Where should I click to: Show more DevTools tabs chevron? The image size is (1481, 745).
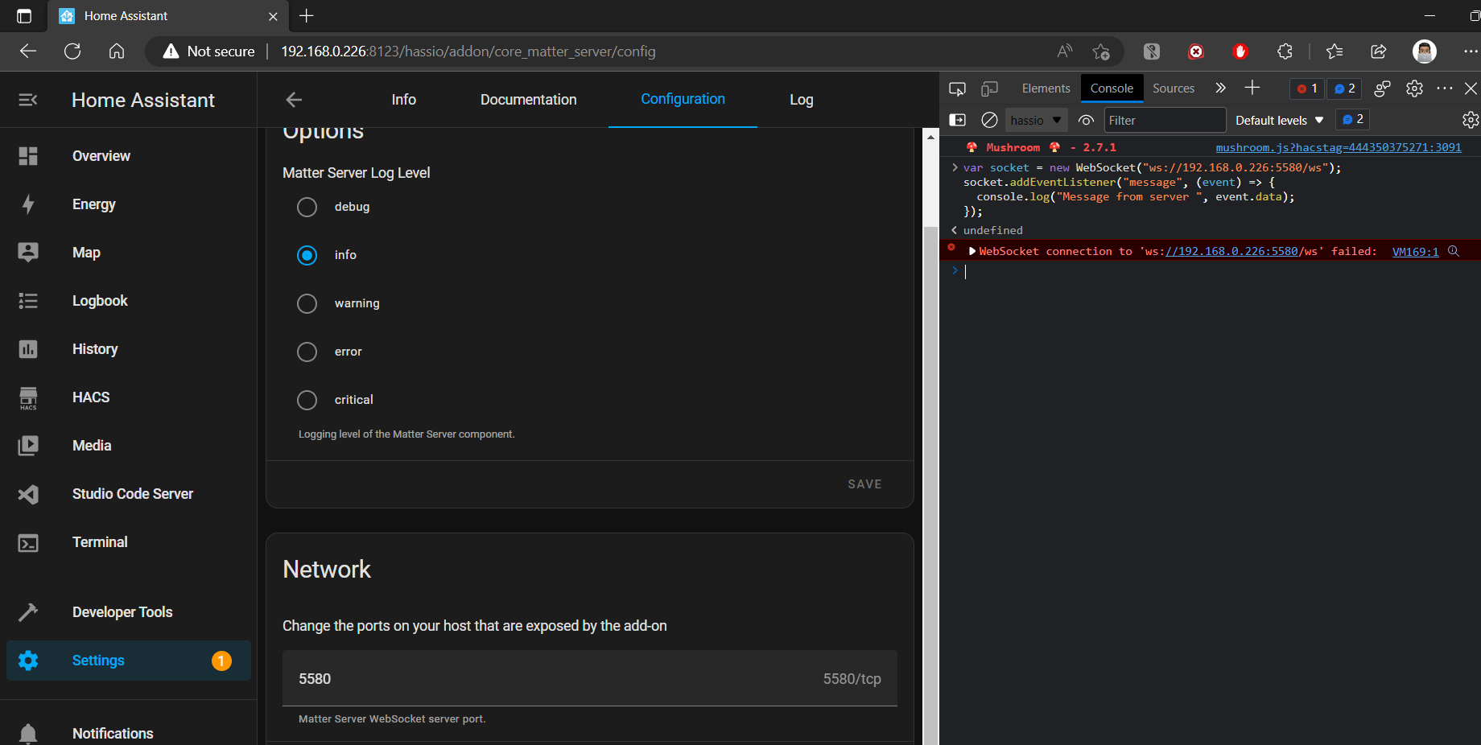(x=1220, y=88)
